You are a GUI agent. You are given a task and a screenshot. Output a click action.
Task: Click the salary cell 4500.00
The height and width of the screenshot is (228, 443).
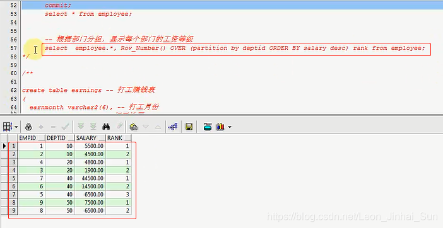[x=90, y=154]
